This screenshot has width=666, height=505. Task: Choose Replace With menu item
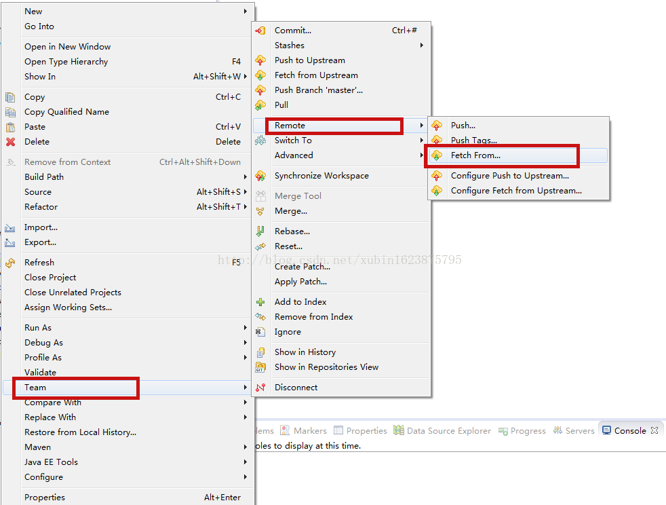(127, 417)
